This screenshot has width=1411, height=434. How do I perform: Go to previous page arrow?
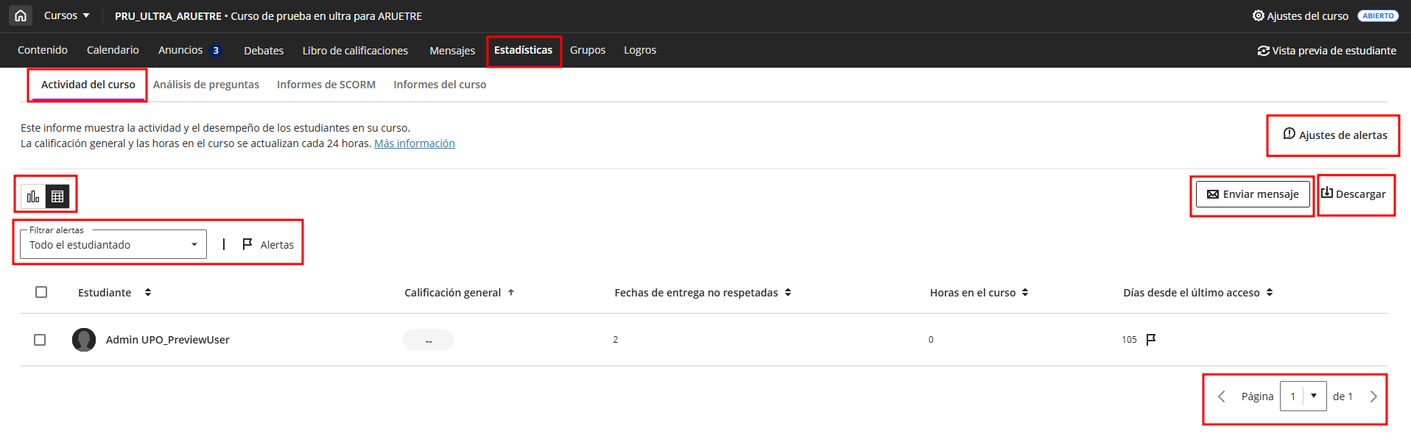[x=1222, y=396]
